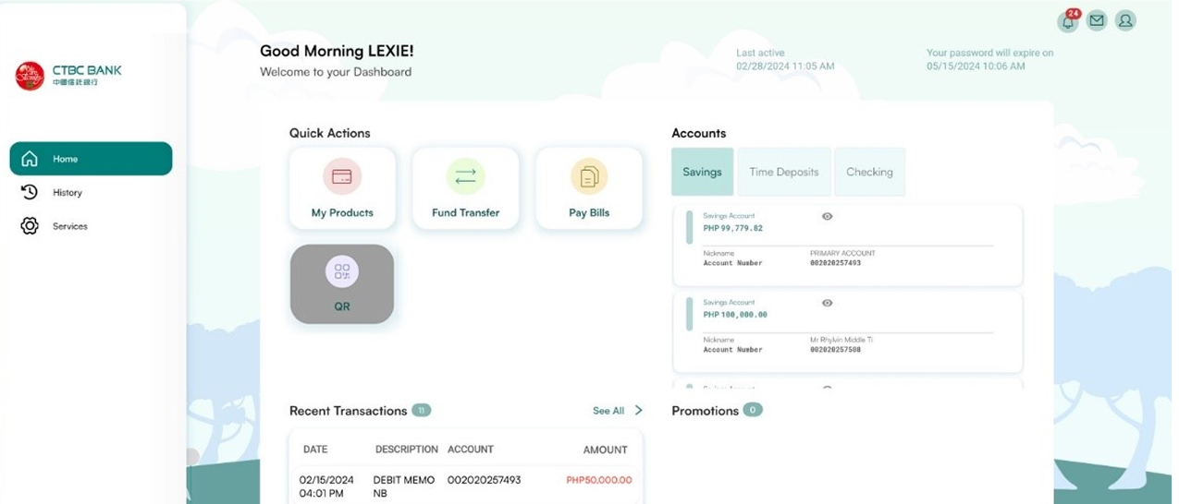Click the My Products label
Image resolution: width=1179 pixels, height=504 pixels.
(x=342, y=212)
